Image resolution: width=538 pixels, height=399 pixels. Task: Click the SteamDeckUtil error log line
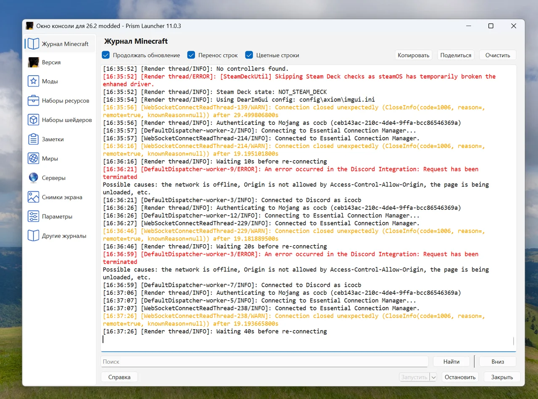299,80
